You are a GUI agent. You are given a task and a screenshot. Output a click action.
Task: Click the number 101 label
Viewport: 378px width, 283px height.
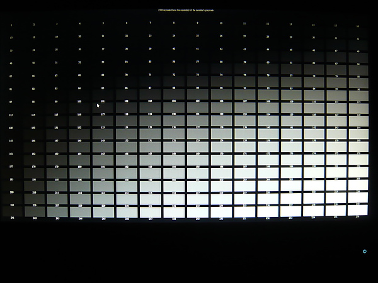[x=103, y=101]
